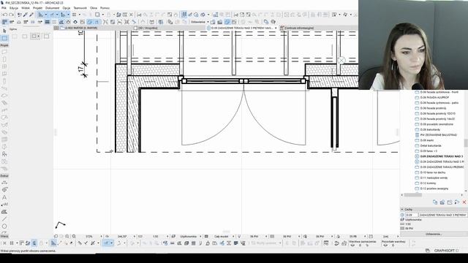The height and width of the screenshot is (263, 468).
Task: Click the Zoom In magnifier icon
Action: (x=67, y=236)
